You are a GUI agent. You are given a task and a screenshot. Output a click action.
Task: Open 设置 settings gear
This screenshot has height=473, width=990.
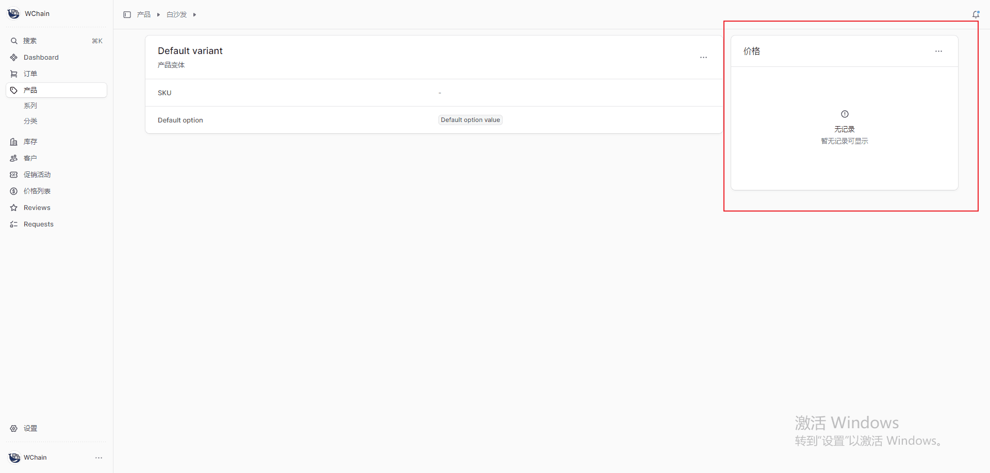(x=14, y=428)
